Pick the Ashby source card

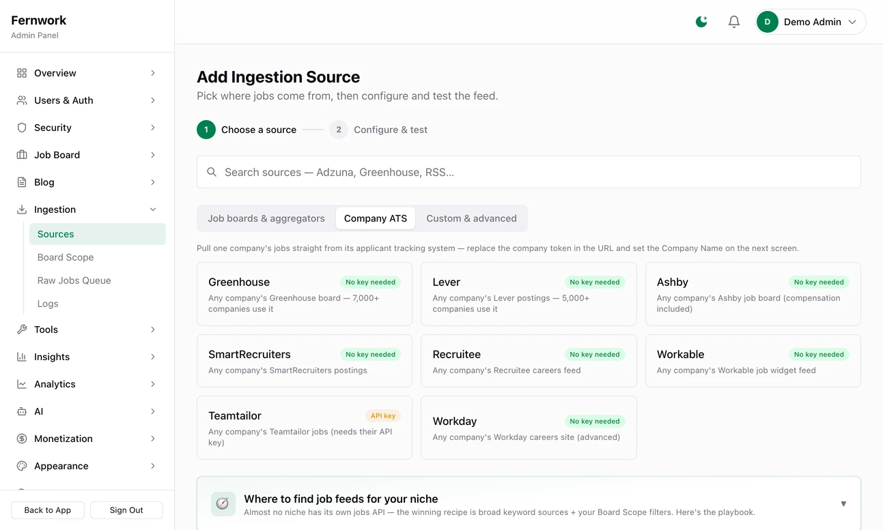click(x=753, y=294)
